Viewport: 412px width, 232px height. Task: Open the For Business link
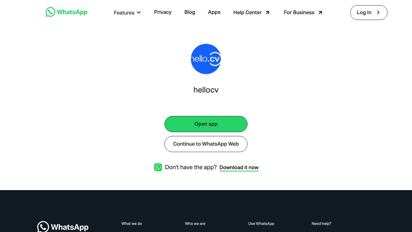(x=303, y=13)
